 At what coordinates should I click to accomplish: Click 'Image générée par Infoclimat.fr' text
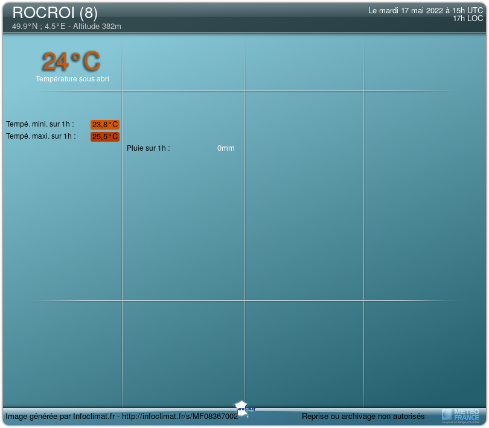60,417
